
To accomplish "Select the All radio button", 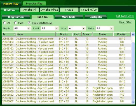I will (5, 23).
